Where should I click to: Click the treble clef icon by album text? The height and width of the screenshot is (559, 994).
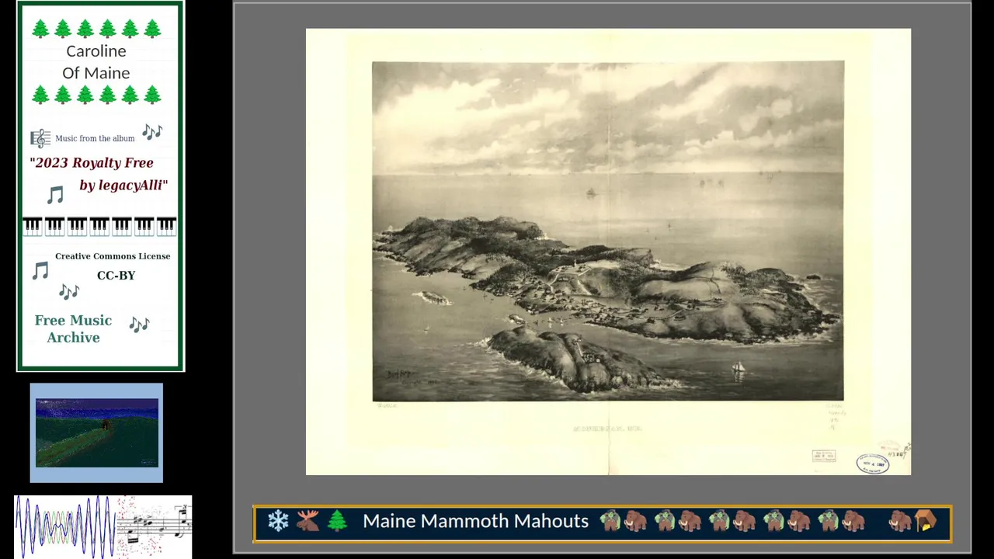[40, 138]
